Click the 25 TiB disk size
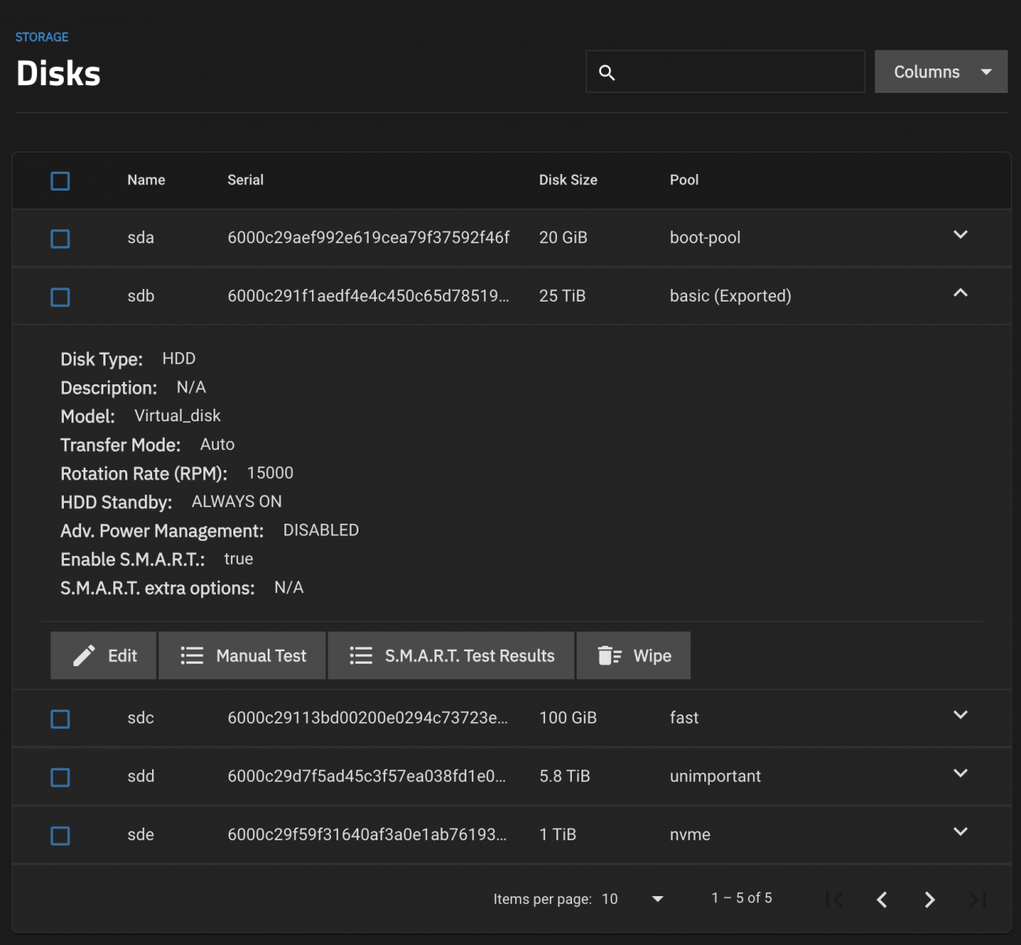 pyautogui.click(x=562, y=296)
